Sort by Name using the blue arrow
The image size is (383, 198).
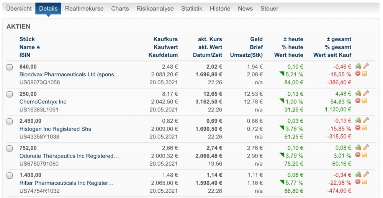pyautogui.click(x=38, y=47)
